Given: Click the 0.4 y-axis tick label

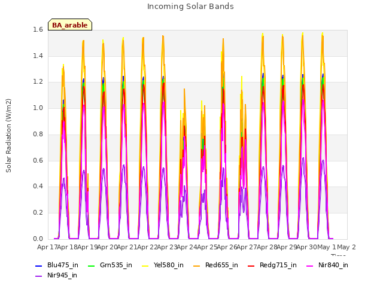Looking at the screenshot, I should (x=38, y=187).
